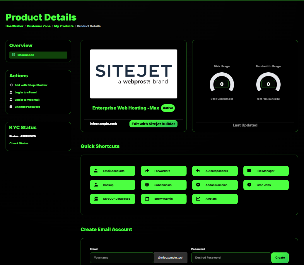Image resolution: width=304 pixels, height=265 pixels.
Task: Click the window icon on phpMyAdmin
Action: click(147, 199)
